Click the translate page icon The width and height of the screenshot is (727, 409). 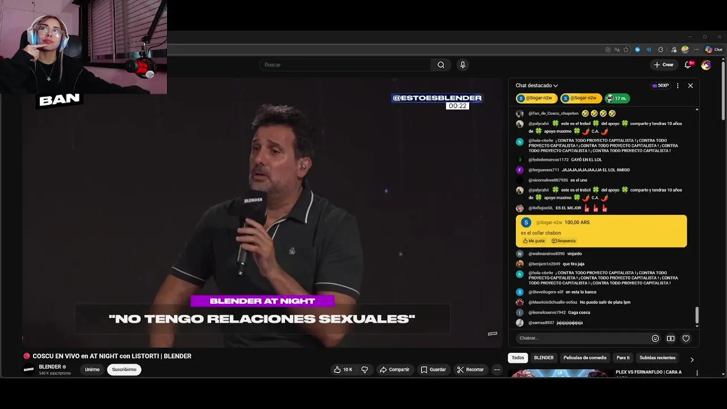click(x=617, y=49)
